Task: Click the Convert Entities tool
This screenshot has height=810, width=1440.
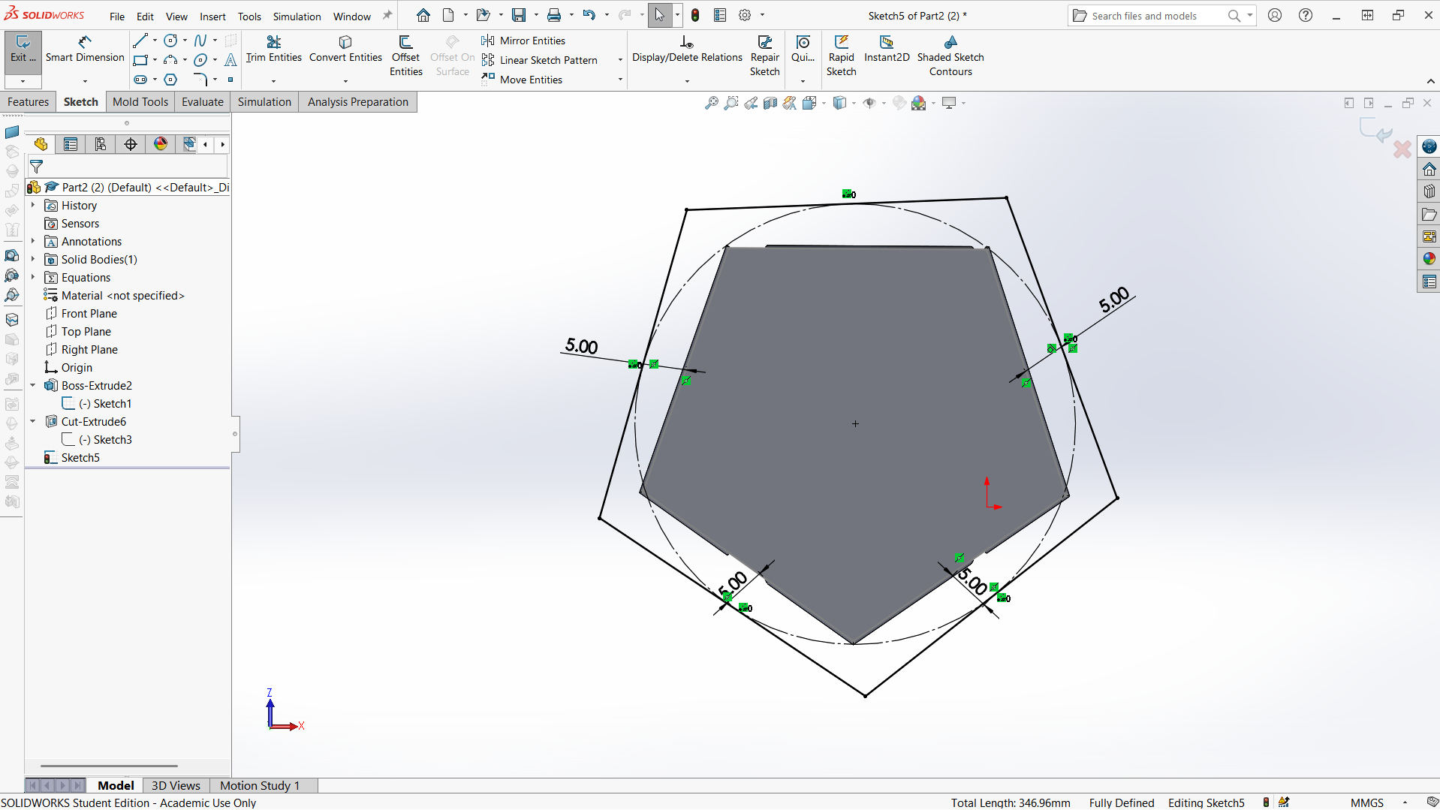Action: tap(345, 50)
